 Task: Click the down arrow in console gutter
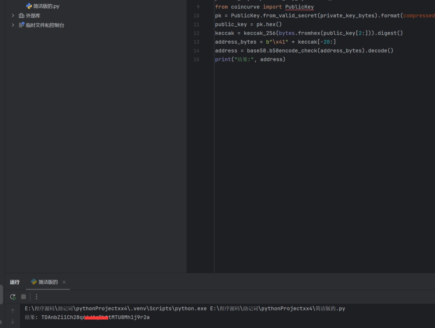(x=12, y=322)
